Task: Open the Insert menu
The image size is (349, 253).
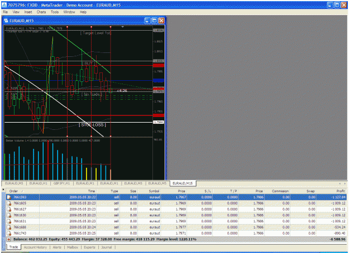Action: [28, 12]
